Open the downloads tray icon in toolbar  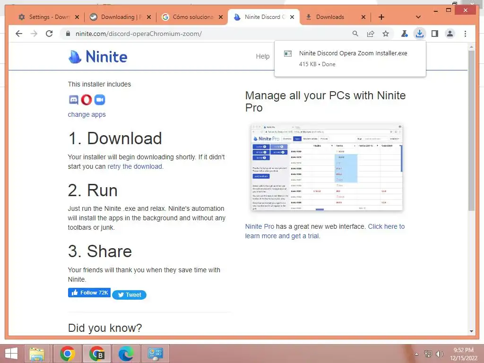coord(420,34)
